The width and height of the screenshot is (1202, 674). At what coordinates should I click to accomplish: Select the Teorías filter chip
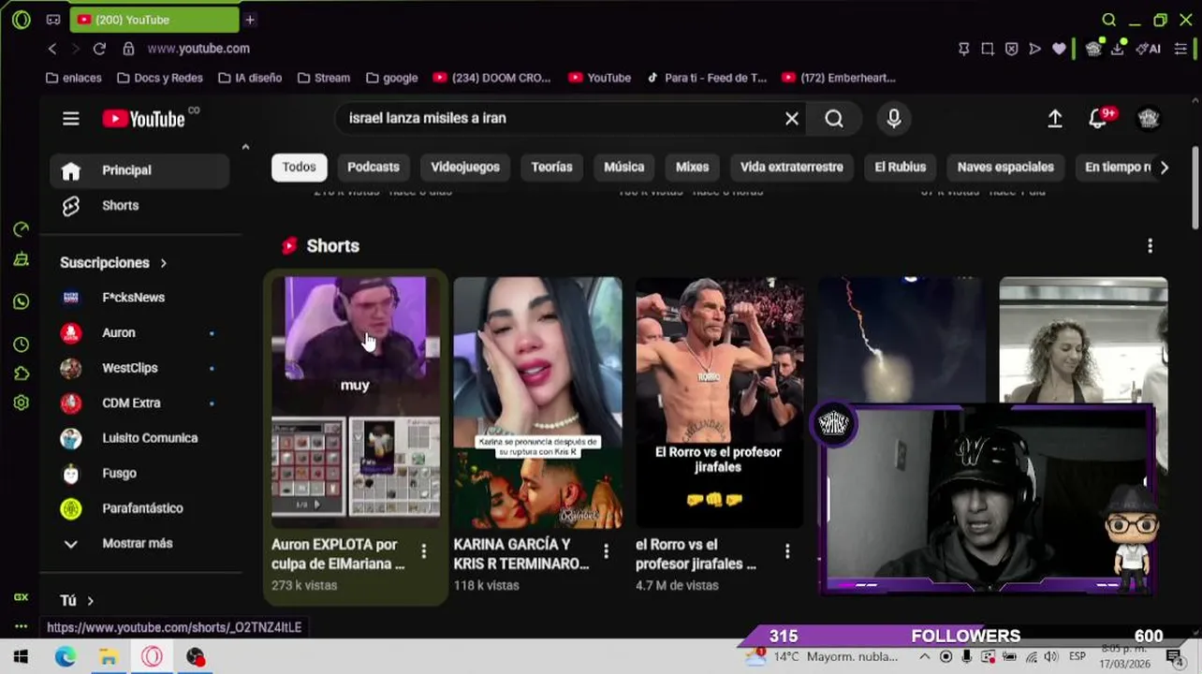[x=551, y=167]
